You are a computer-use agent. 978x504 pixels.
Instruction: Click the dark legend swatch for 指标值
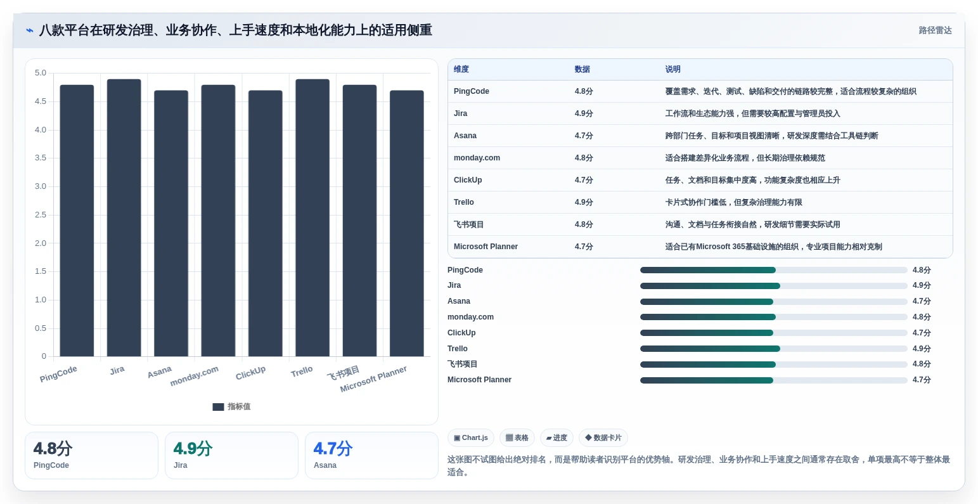tap(218, 407)
